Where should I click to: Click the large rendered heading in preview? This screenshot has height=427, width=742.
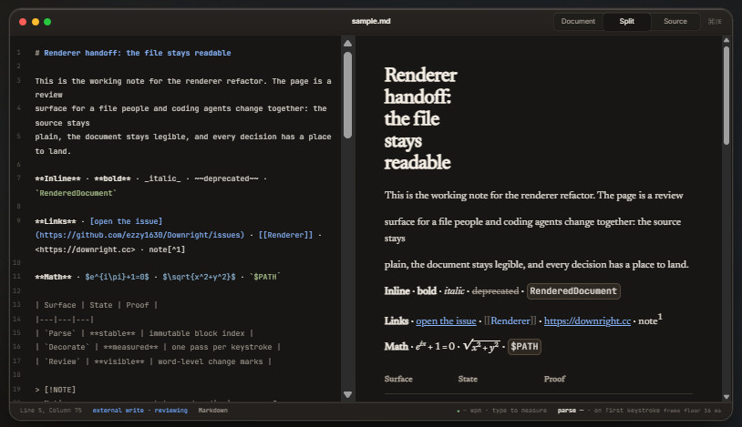(x=420, y=118)
